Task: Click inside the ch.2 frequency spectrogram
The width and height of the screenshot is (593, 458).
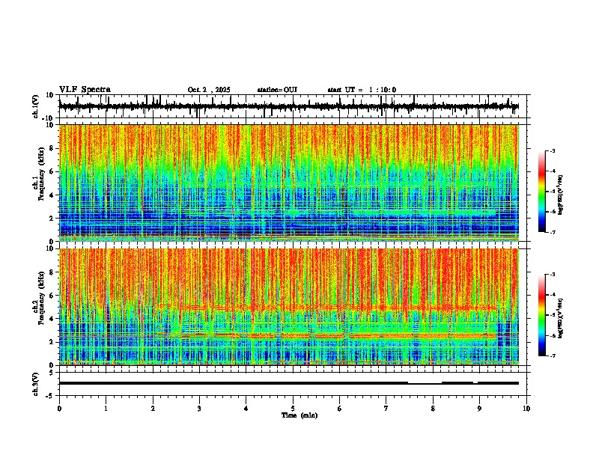Action: 288,307
